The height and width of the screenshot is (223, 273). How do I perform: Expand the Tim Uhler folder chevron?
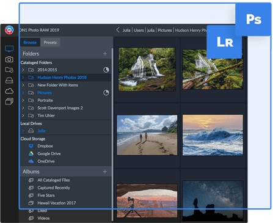(x=23, y=115)
